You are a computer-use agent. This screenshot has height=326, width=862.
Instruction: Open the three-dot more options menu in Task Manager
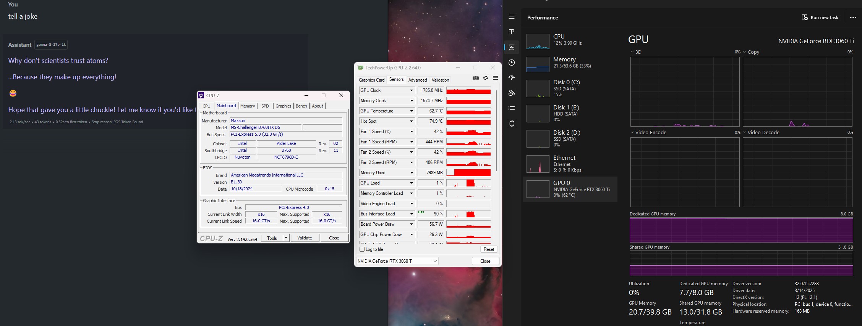(x=853, y=18)
